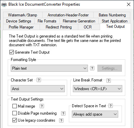This screenshot has width=134, height=128.
Task: Go to the File Formats tab
Action: [47, 21]
